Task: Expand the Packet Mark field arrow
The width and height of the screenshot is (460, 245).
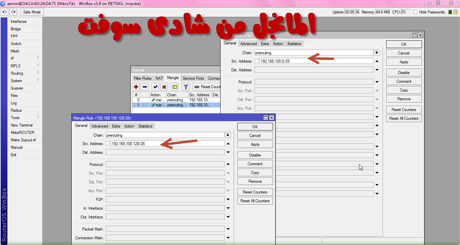Action: (228, 229)
